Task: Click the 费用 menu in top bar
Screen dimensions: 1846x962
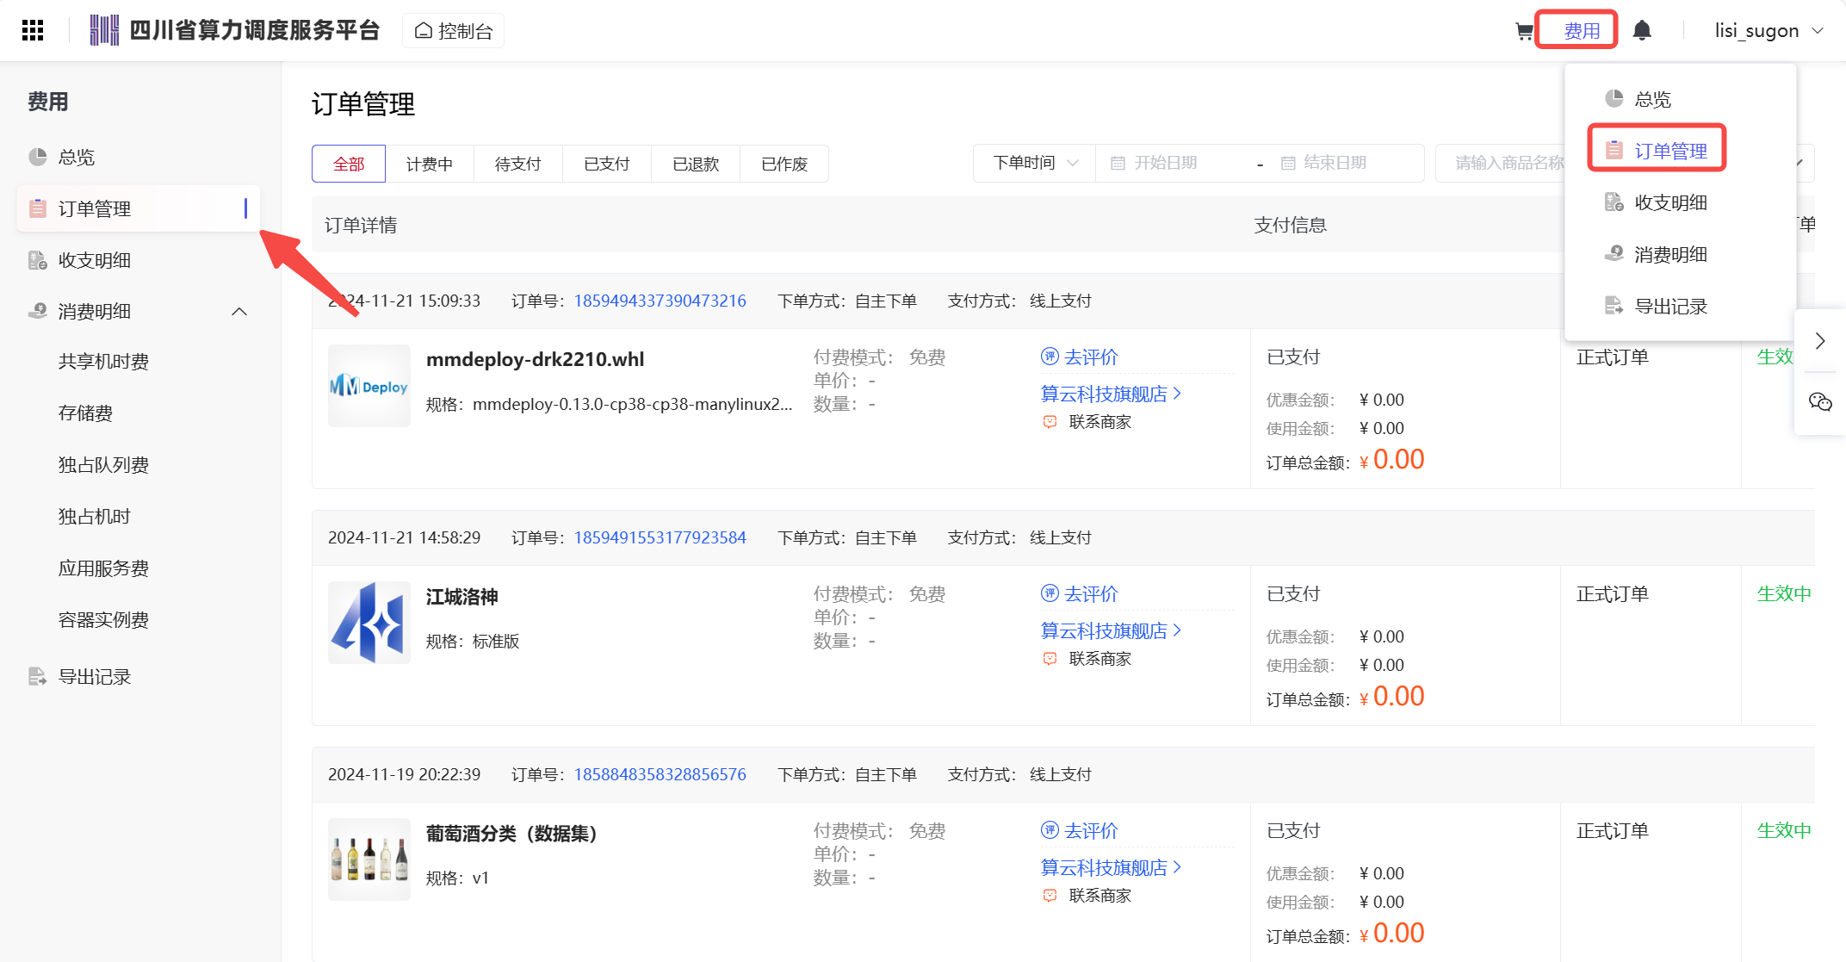Action: click(1581, 31)
